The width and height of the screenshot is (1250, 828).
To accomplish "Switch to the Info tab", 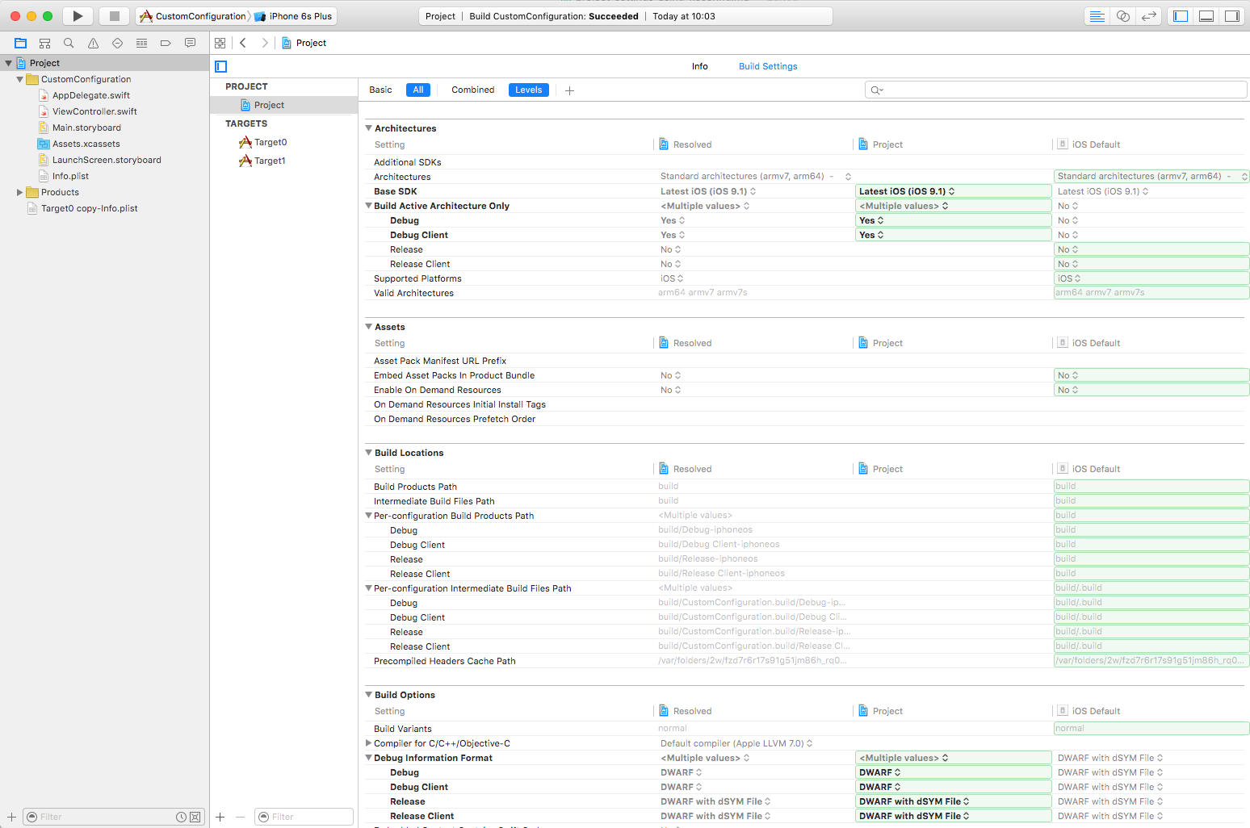I will click(x=699, y=66).
